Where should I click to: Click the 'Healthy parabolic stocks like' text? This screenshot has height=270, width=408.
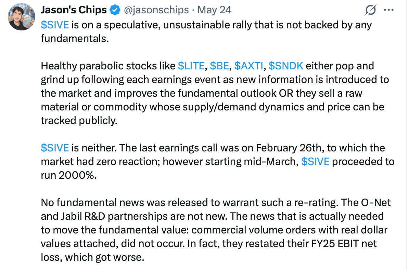point(108,66)
